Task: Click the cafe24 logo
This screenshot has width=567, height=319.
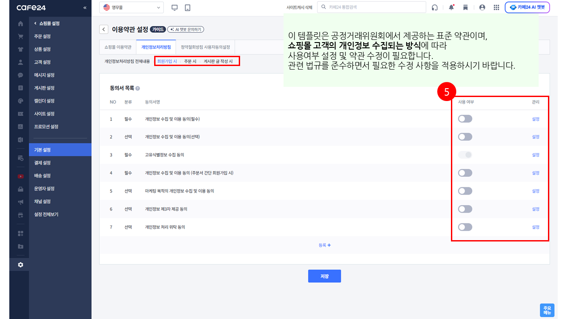Action: pyautogui.click(x=31, y=8)
